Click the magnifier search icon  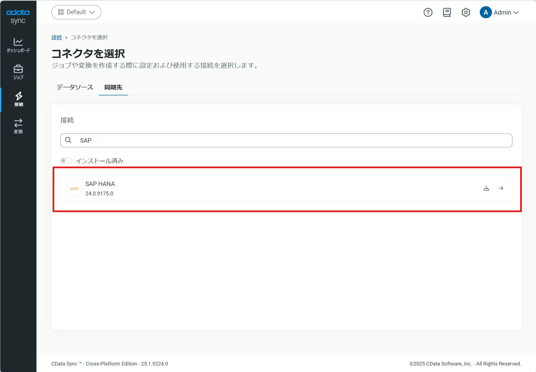[68, 140]
